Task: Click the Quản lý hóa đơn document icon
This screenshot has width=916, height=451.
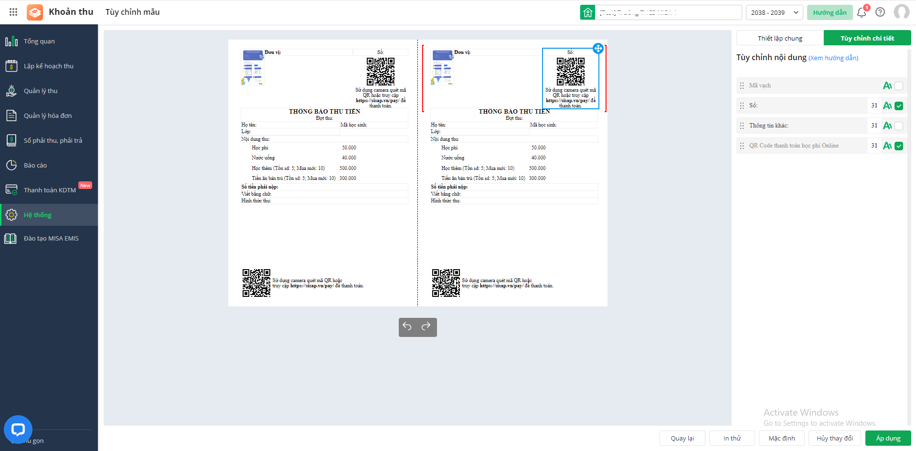Action: (x=11, y=115)
